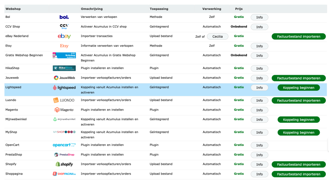Open Info for OpenCart

pyautogui.click(x=259, y=145)
